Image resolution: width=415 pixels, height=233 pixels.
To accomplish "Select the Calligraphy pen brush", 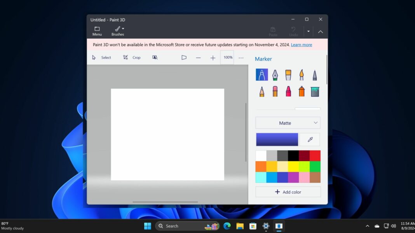I will click(275, 74).
